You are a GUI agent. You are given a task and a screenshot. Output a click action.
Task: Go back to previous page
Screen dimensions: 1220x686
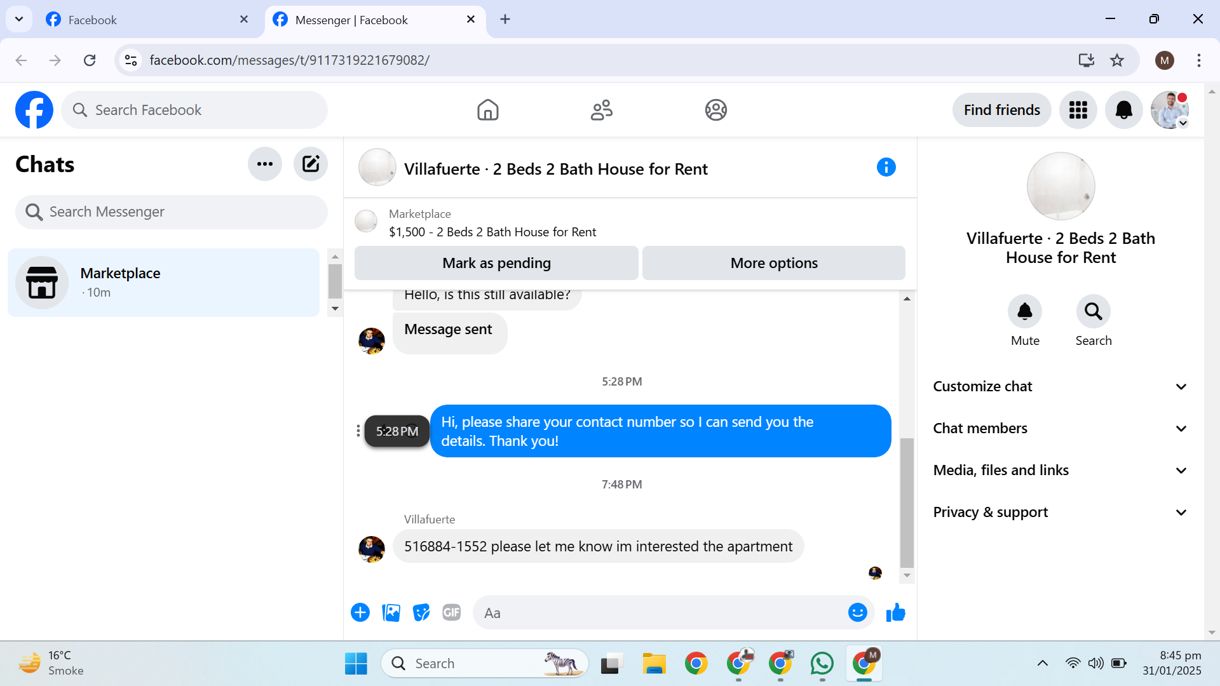coord(21,60)
